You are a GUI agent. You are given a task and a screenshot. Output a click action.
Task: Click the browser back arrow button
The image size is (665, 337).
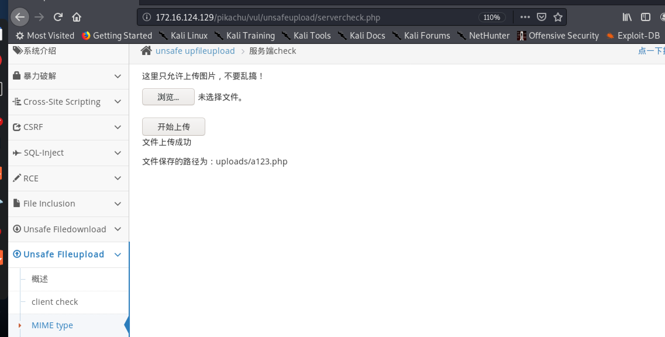(x=20, y=17)
